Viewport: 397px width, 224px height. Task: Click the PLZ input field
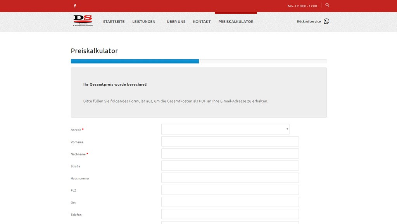[x=230, y=190]
